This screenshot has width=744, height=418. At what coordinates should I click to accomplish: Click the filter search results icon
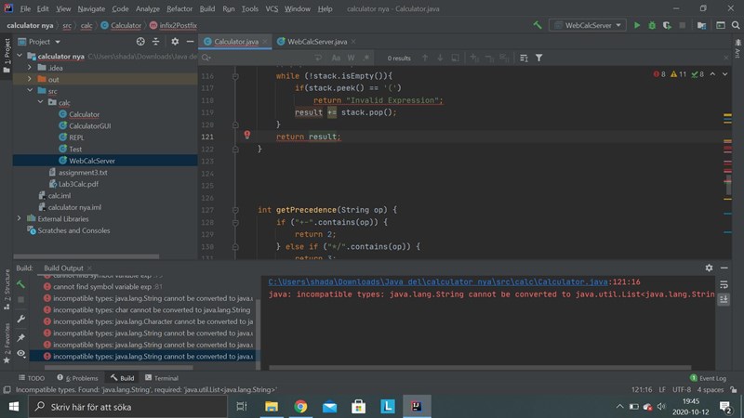[538, 58]
